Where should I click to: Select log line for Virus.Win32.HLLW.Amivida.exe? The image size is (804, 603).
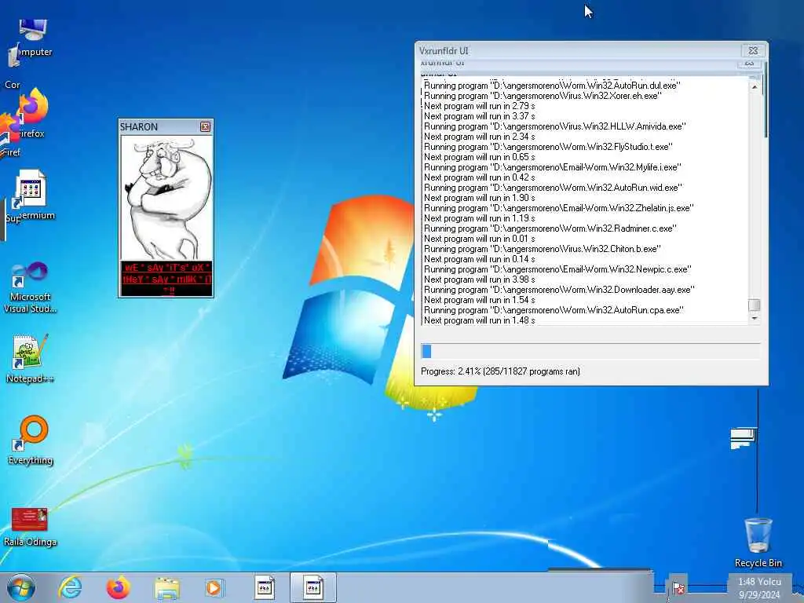(555, 126)
